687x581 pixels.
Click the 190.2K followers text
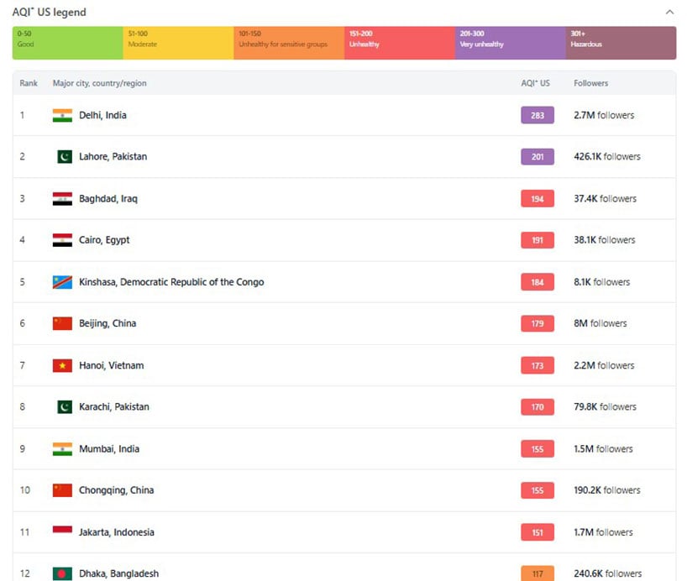click(607, 490)
